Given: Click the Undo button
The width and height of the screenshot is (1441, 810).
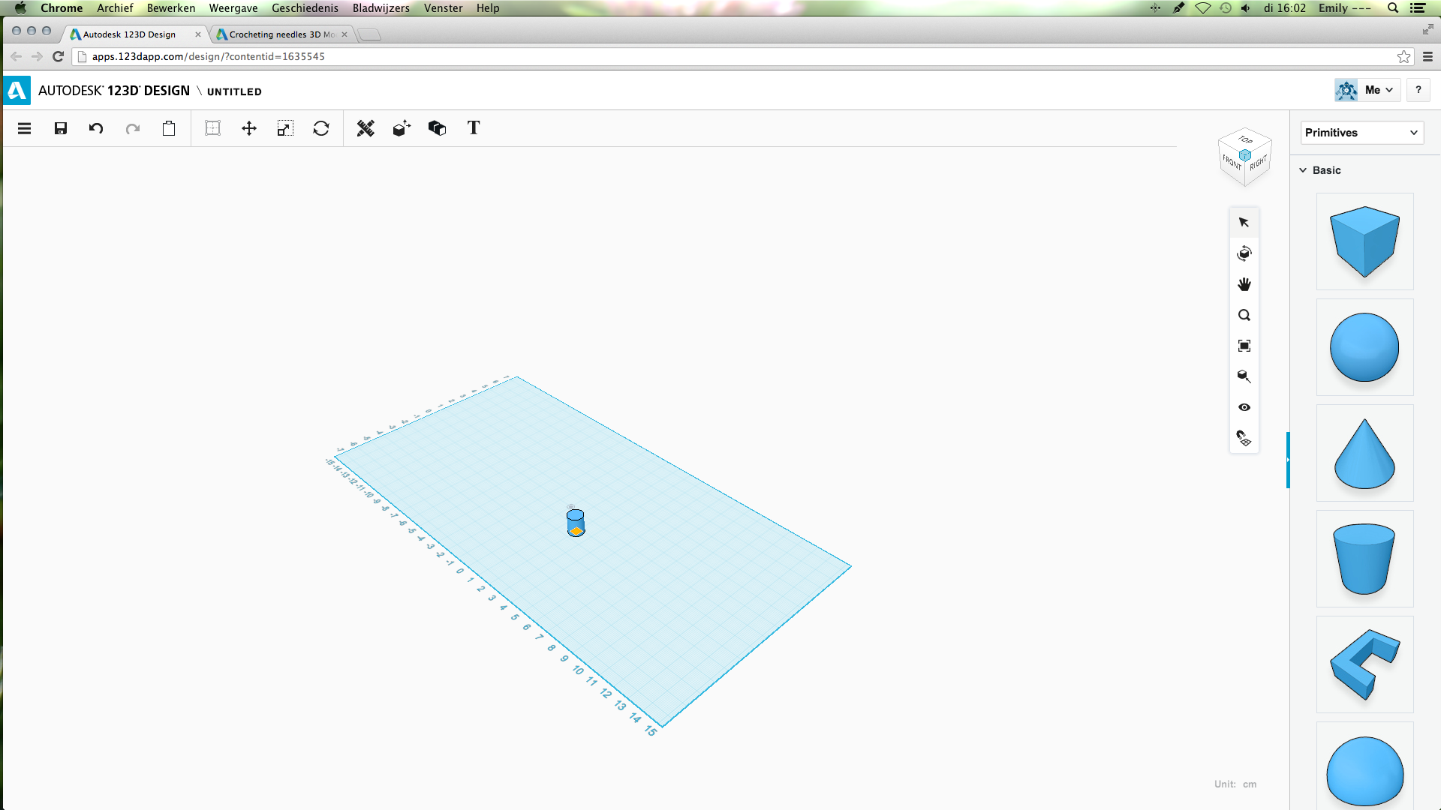Looking at the screenshot, I should pyautogui.click(x=96, y=128).
